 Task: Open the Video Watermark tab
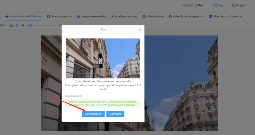coord(59,16)
